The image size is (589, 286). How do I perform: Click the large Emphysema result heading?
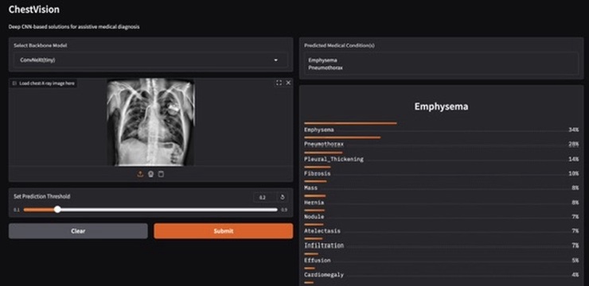tap(442, 106)
